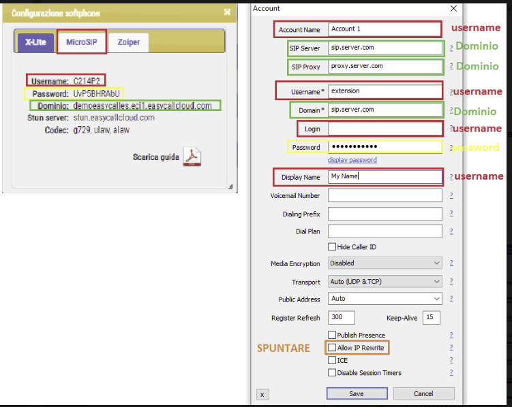Click the Keep-Alive field showing 15

432,317
